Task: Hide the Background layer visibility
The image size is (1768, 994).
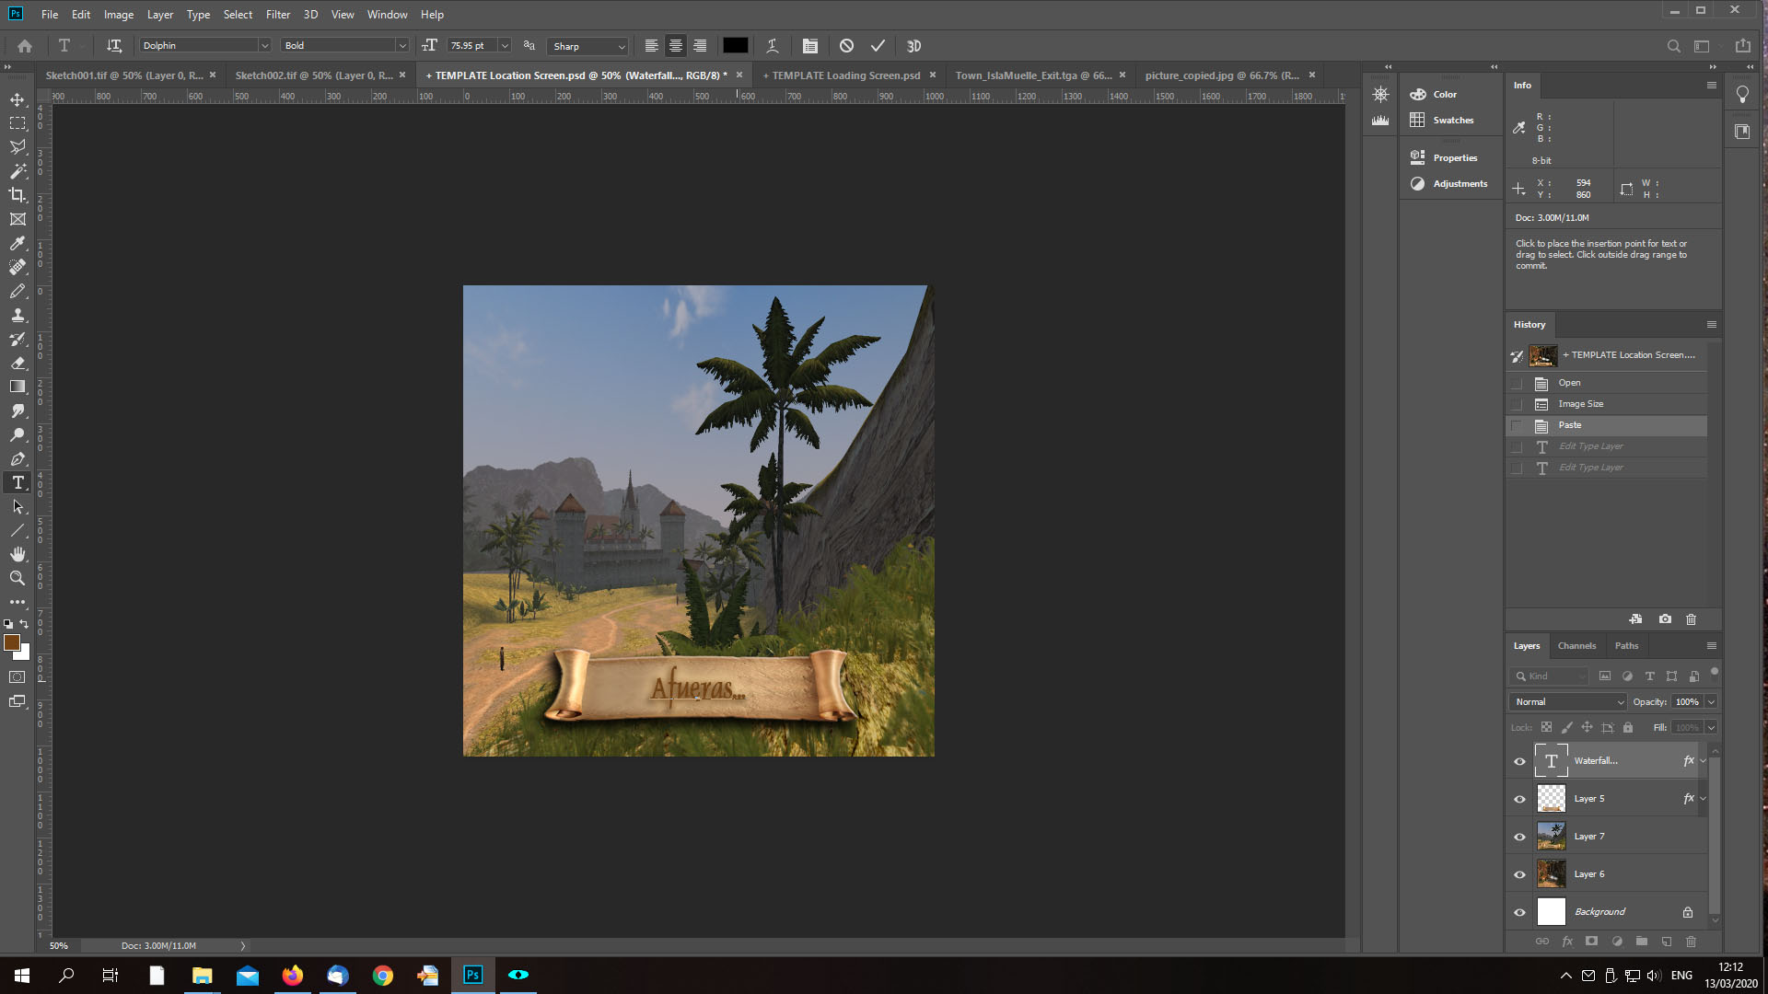Action: pos(1519,912)
